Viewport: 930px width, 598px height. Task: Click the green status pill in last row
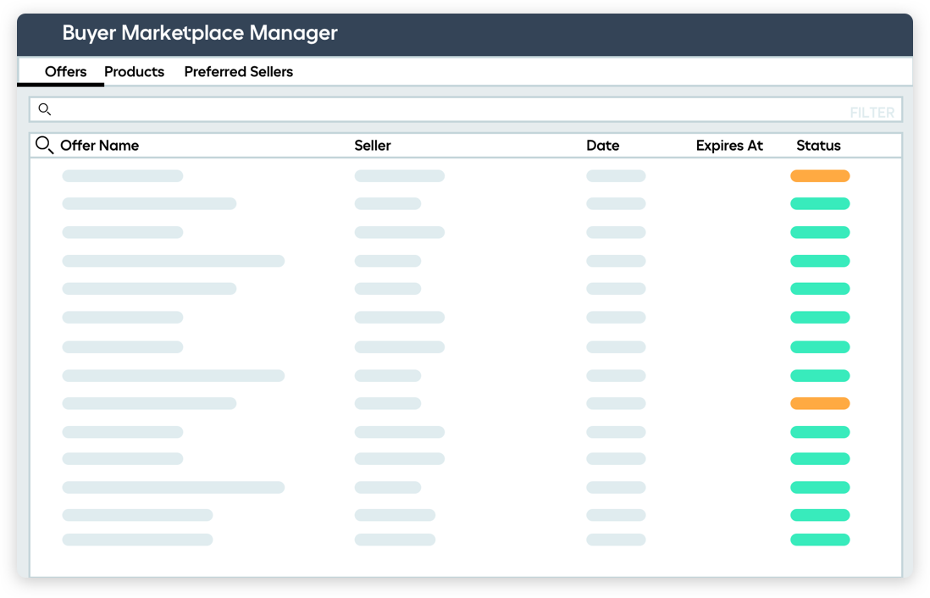point(819,540)
